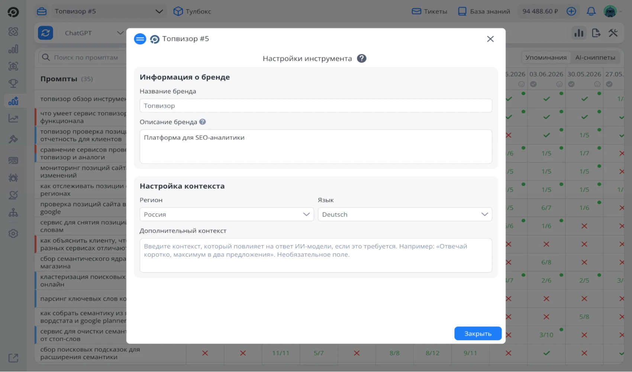Click the blue menu icon in the dialog
Viewport: 632px width, 372px height.
tap(140, 39)
